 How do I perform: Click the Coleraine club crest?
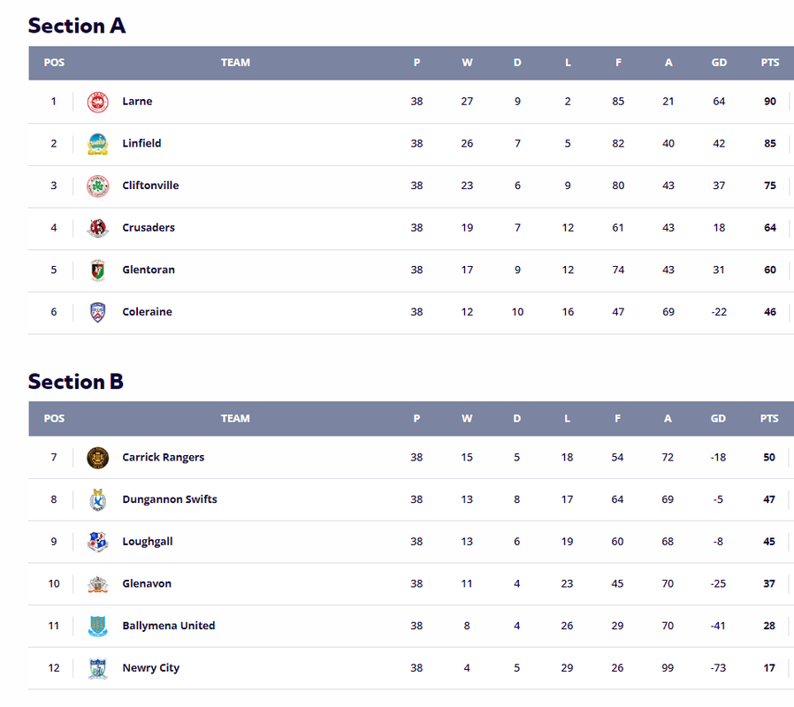(98, 312)
